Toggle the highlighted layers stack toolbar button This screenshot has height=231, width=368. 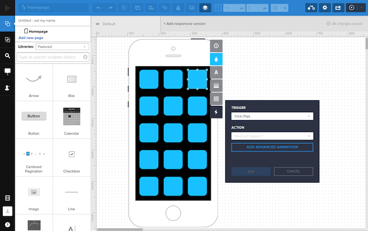click(x=205, y=8)
